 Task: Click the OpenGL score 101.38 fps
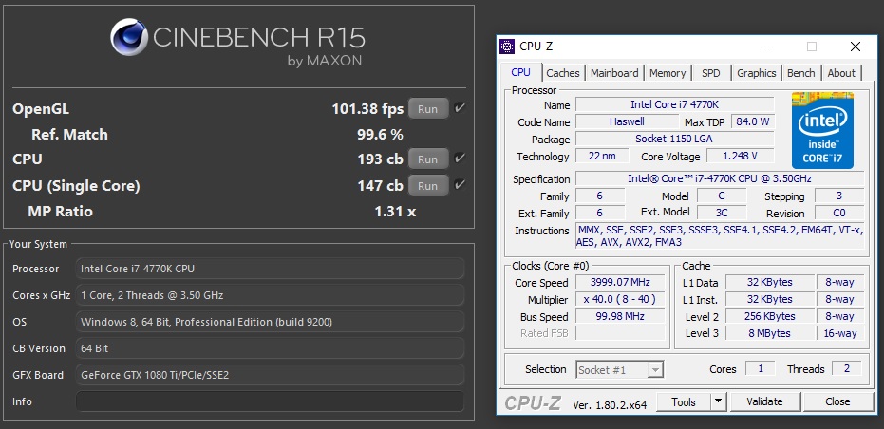[x=367, y=108]
